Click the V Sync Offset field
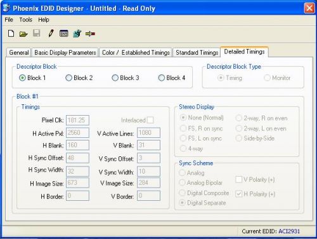 (148, 158)
